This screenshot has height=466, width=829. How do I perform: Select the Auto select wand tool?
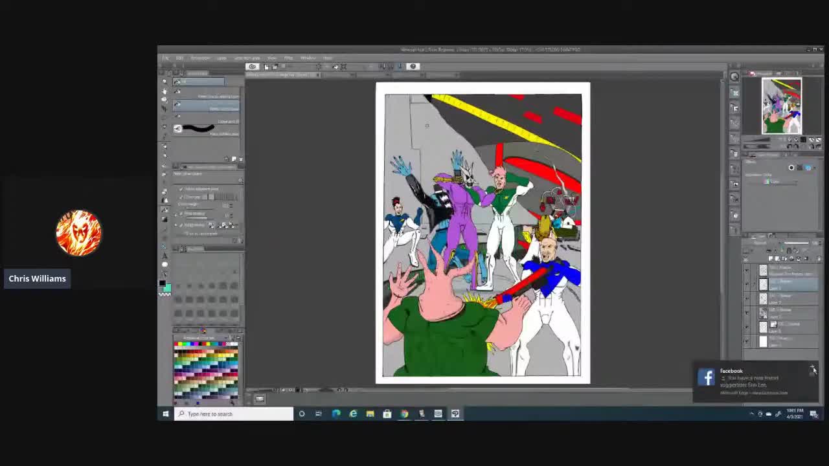point(165,127)
